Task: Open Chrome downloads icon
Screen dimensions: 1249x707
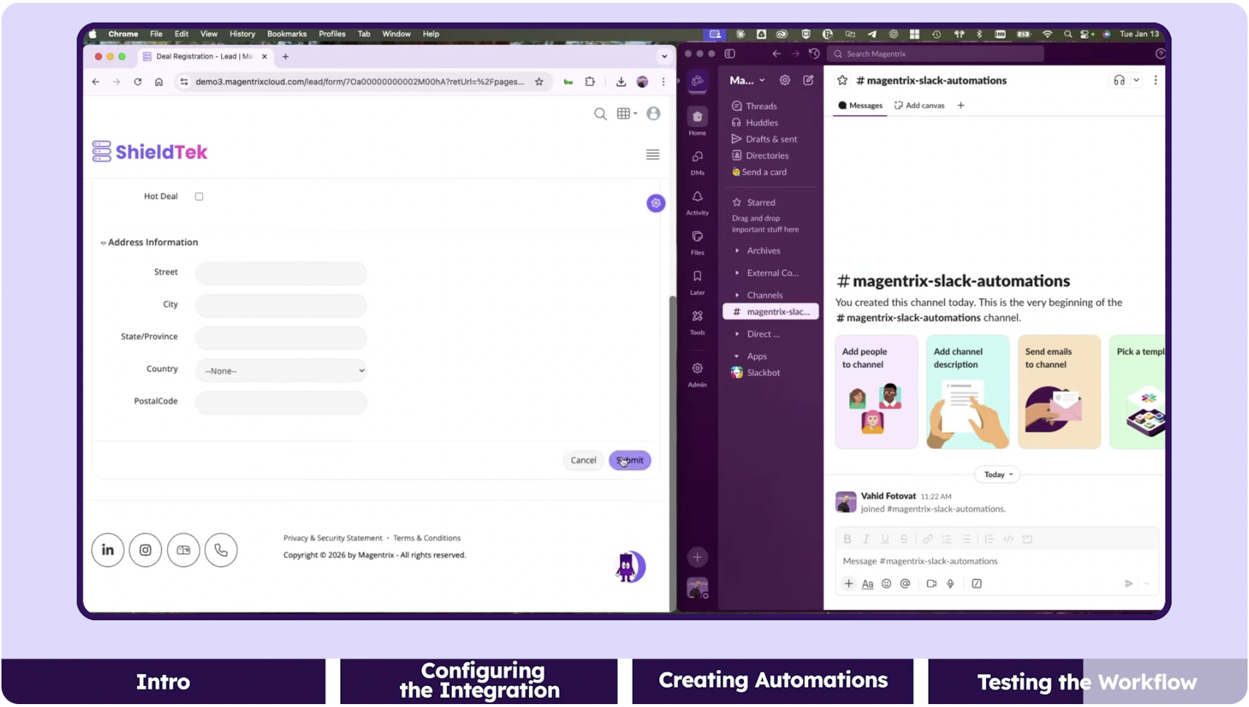Action: (621, 82)
